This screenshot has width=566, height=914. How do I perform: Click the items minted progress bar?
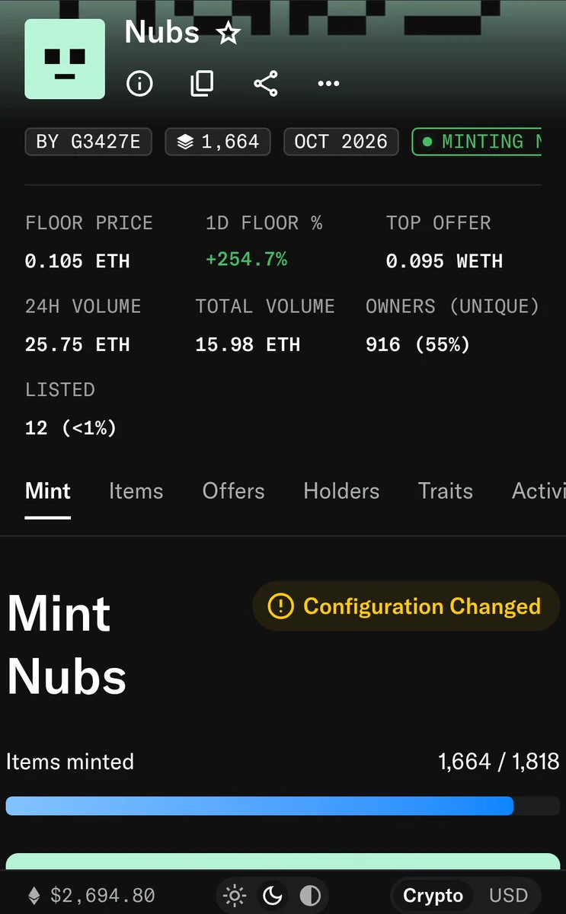click(283, 806)
